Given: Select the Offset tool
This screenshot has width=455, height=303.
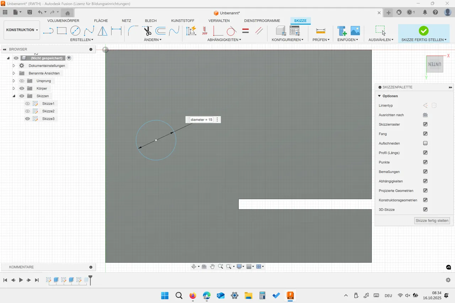Looking at the screenshot, I should [x=161, y=31].
